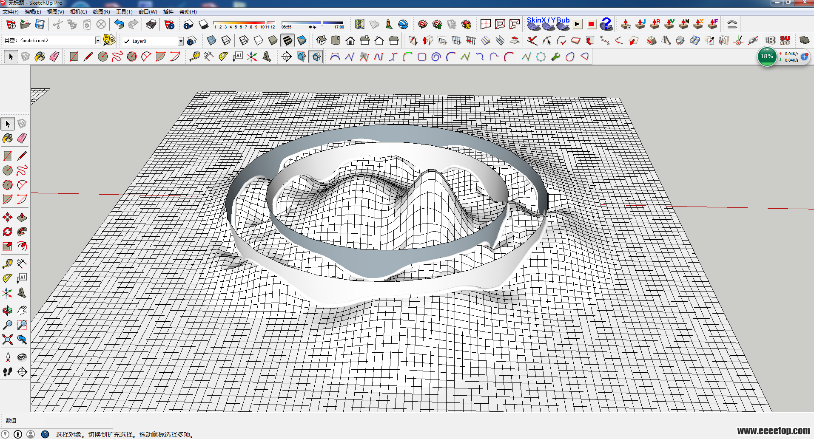The height and width of the screenshot is (439, 814).
Task: Open the 绘图(R) menu
Action: (x=101, y=12)
